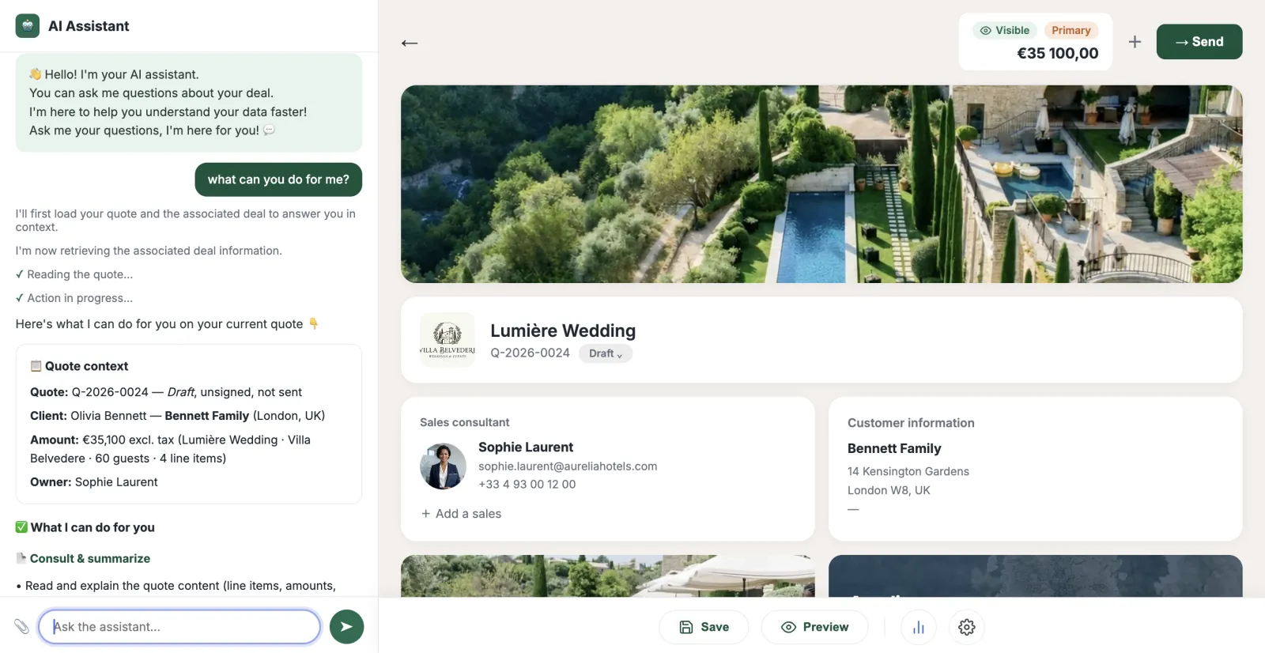This screenshot has height=653, width=1265.
Task: Click Sophie Laurent's profile photo
Action: pos(443,466)
